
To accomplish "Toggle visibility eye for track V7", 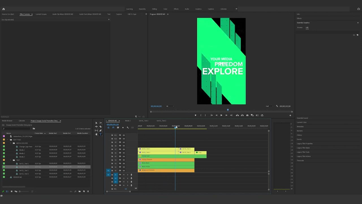I will pyautogui.click(x=124, y=149).
